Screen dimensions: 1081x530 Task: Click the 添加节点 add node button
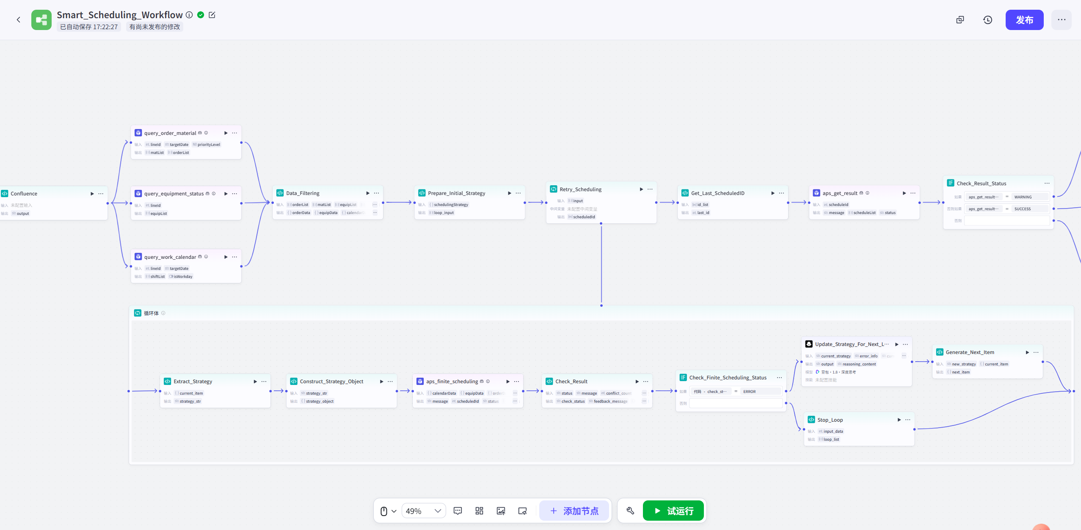[x=574, y=511]
